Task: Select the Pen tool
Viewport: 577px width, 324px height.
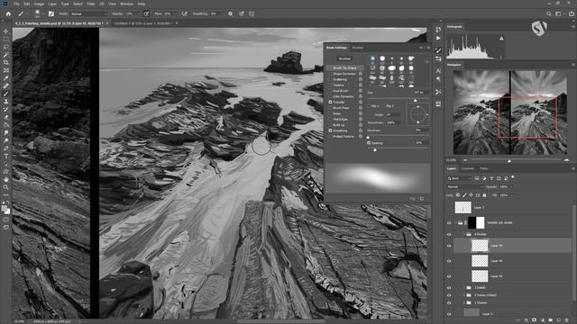Action: (6, 148)
